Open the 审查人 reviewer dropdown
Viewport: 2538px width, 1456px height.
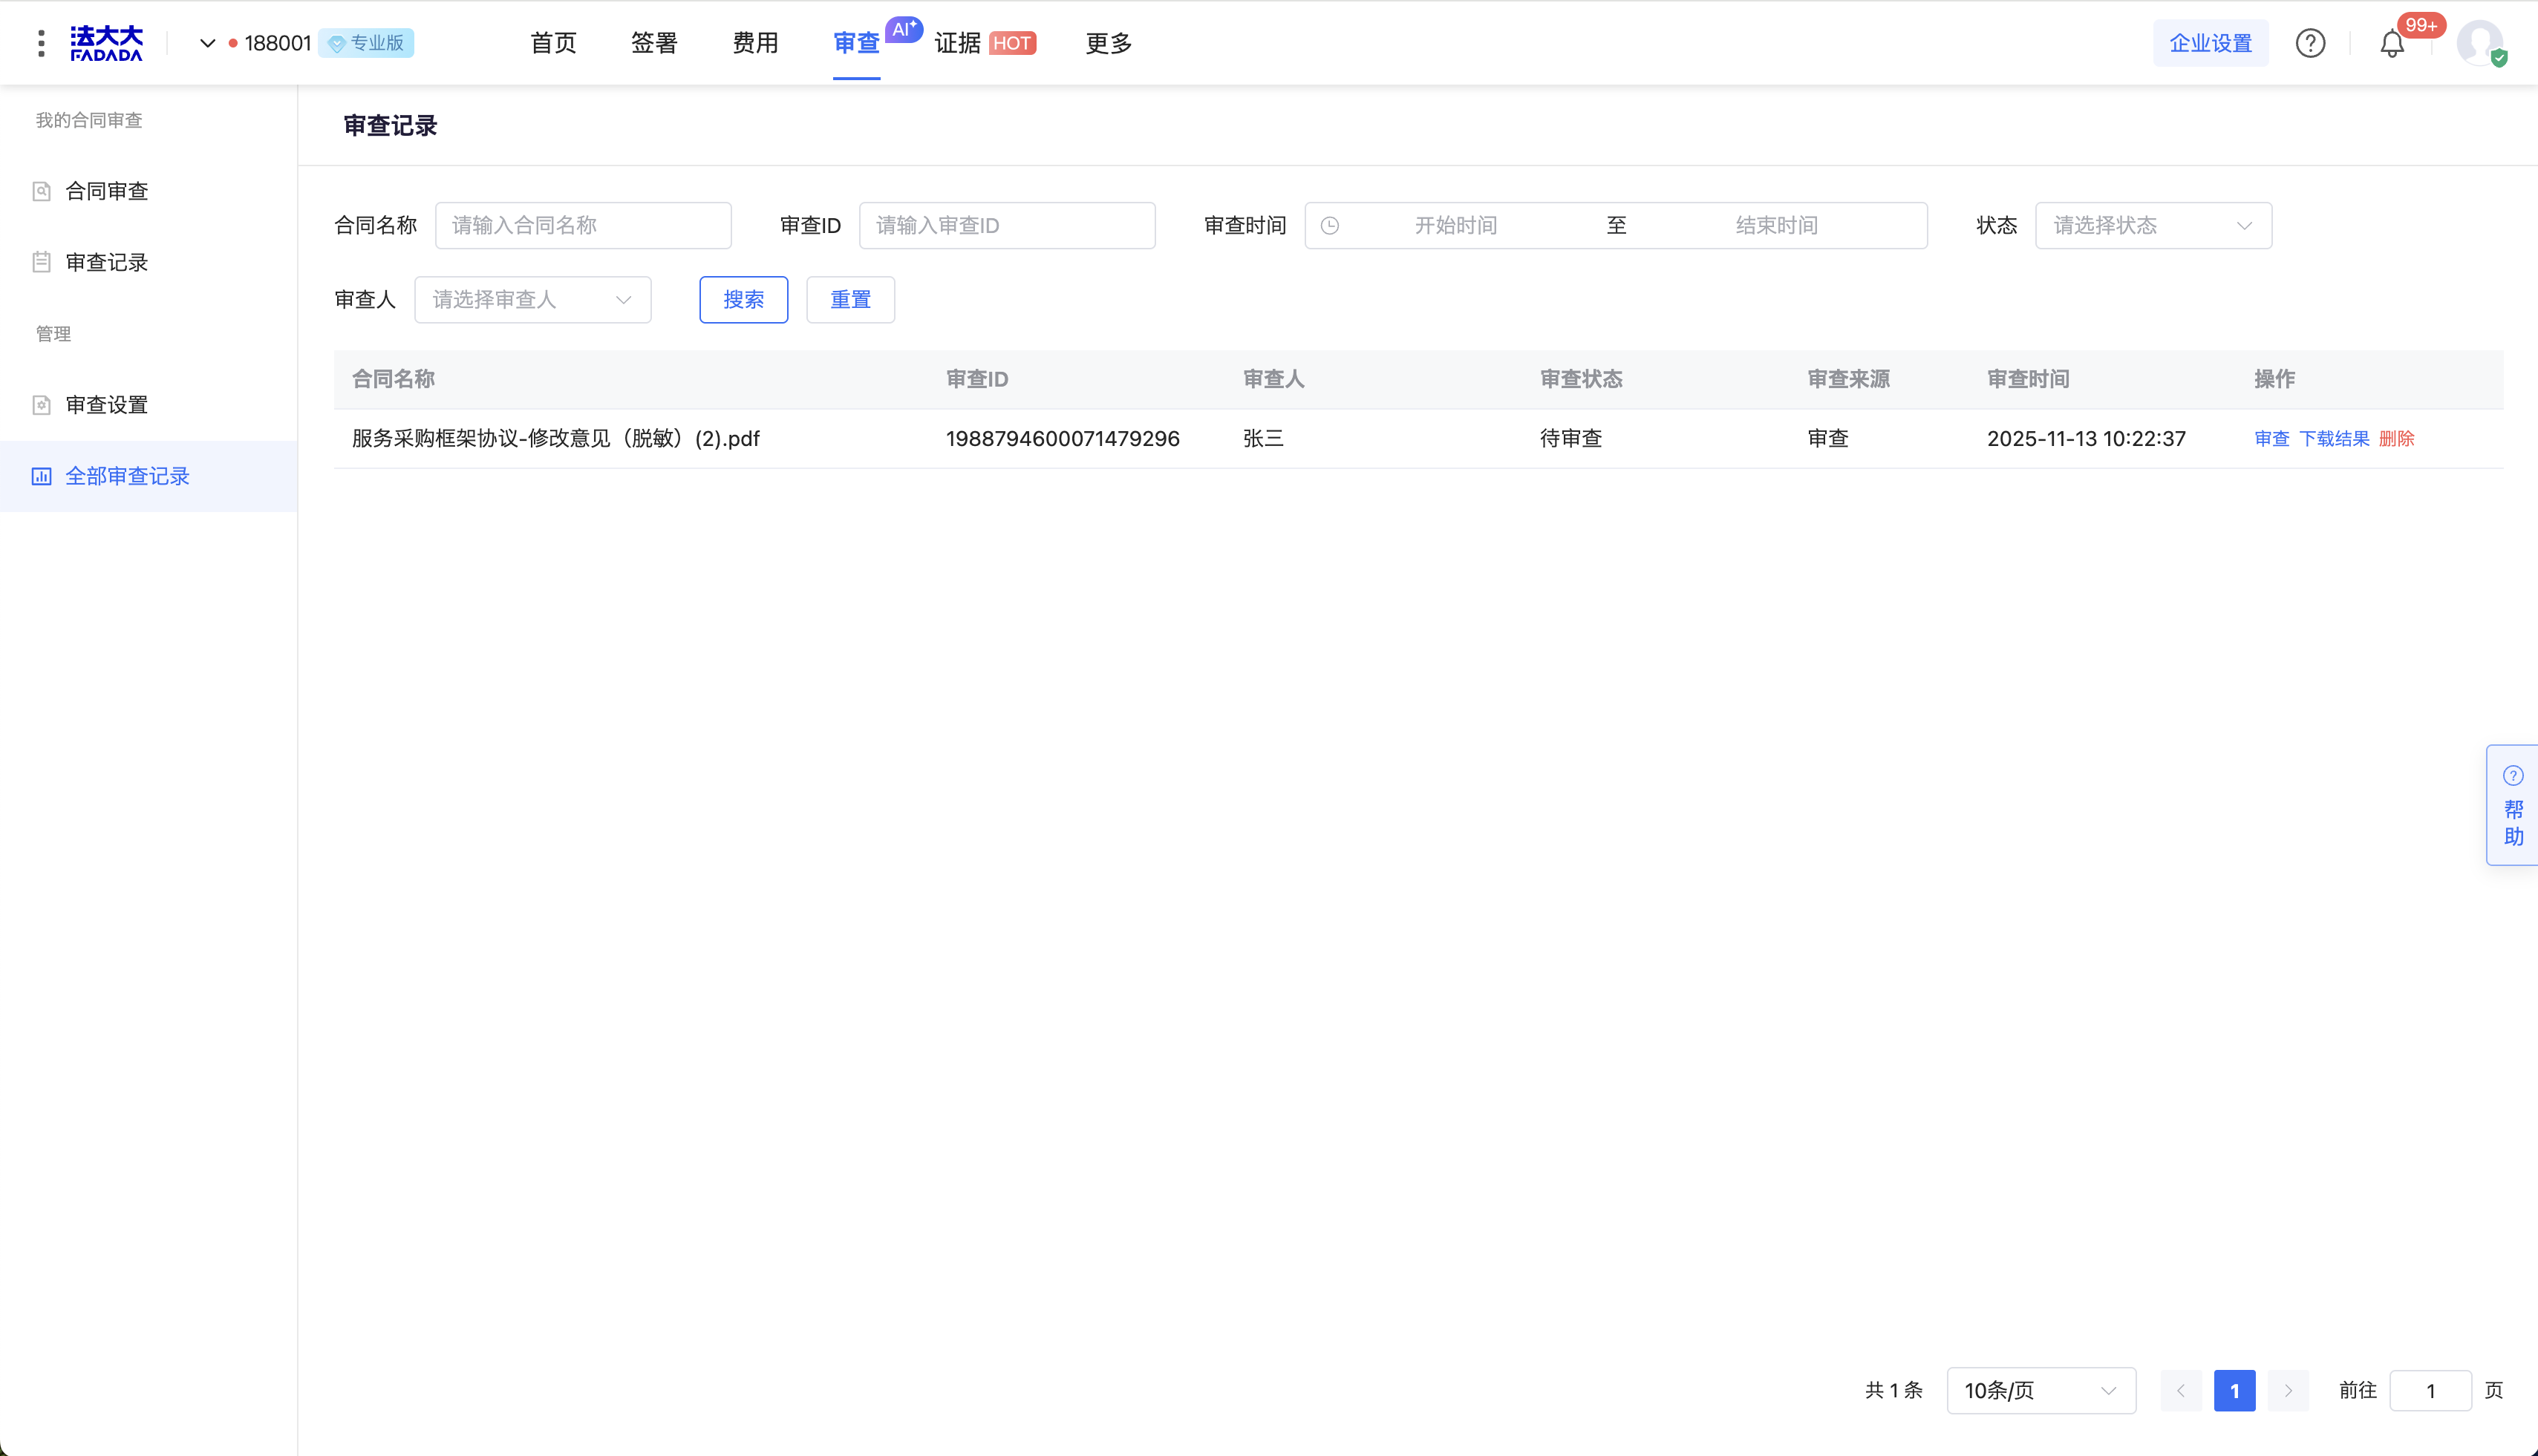coord(532,300)
